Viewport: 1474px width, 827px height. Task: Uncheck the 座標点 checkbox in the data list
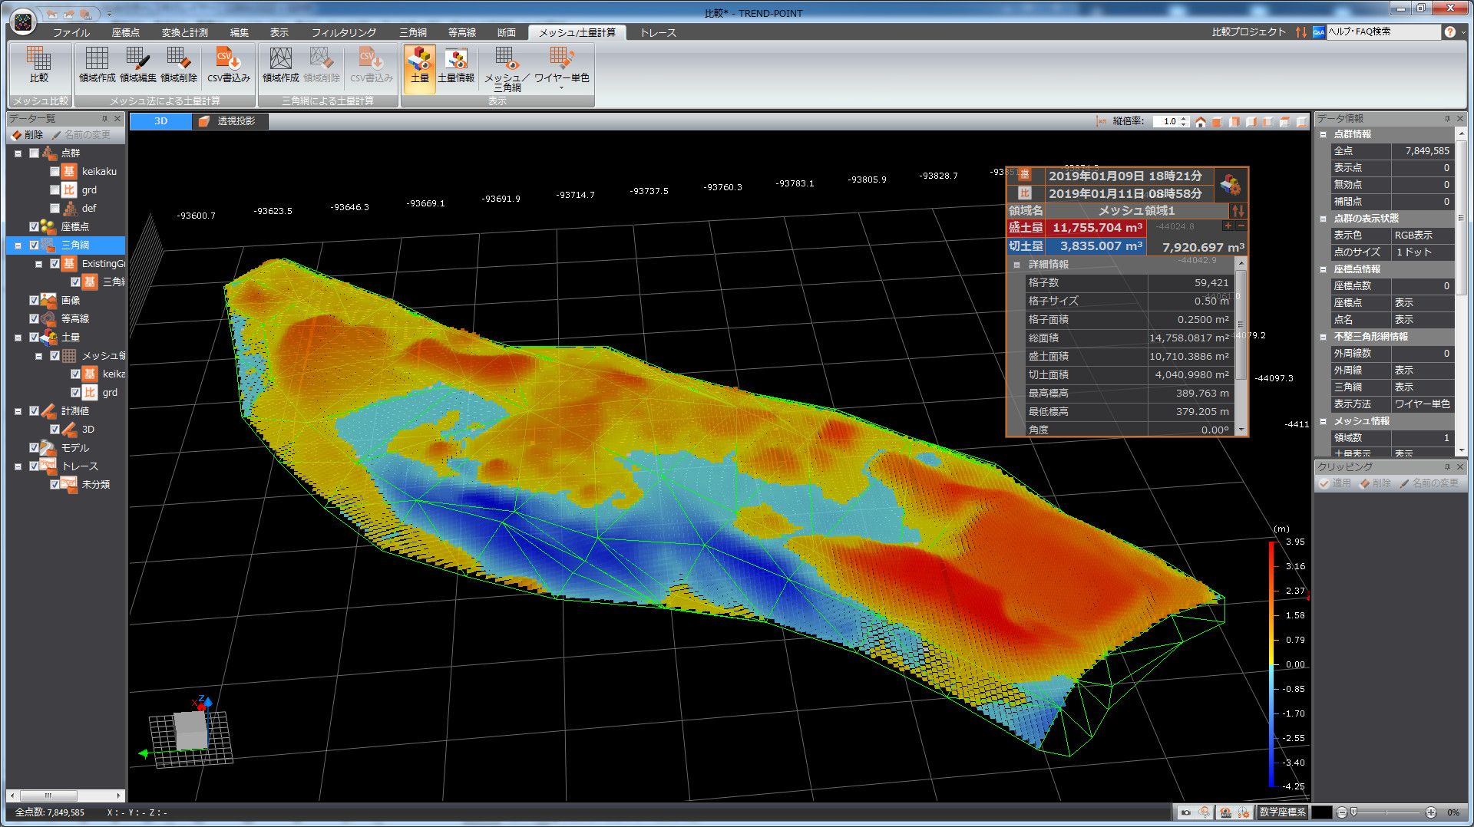[x=34, y=226]
